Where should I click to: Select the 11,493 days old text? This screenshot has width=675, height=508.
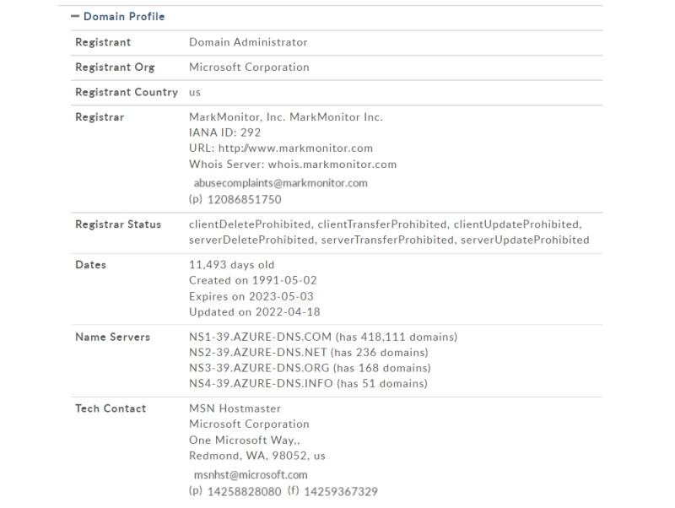tap(231, 265)
